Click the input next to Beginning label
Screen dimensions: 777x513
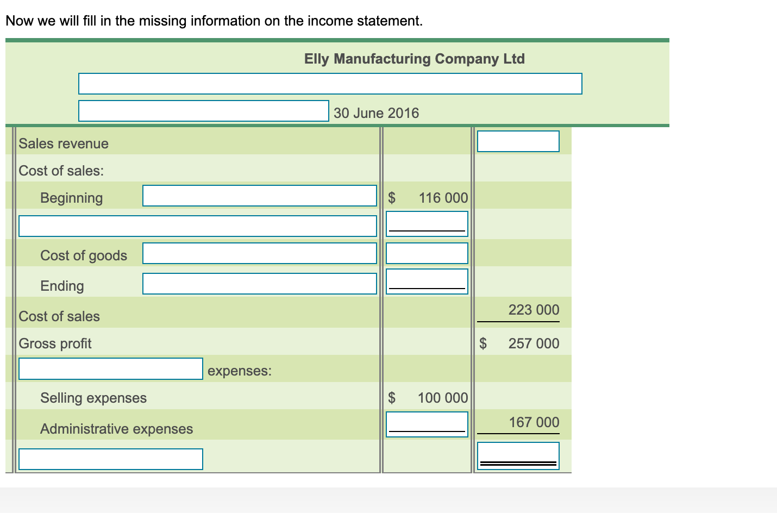point(259,196)
